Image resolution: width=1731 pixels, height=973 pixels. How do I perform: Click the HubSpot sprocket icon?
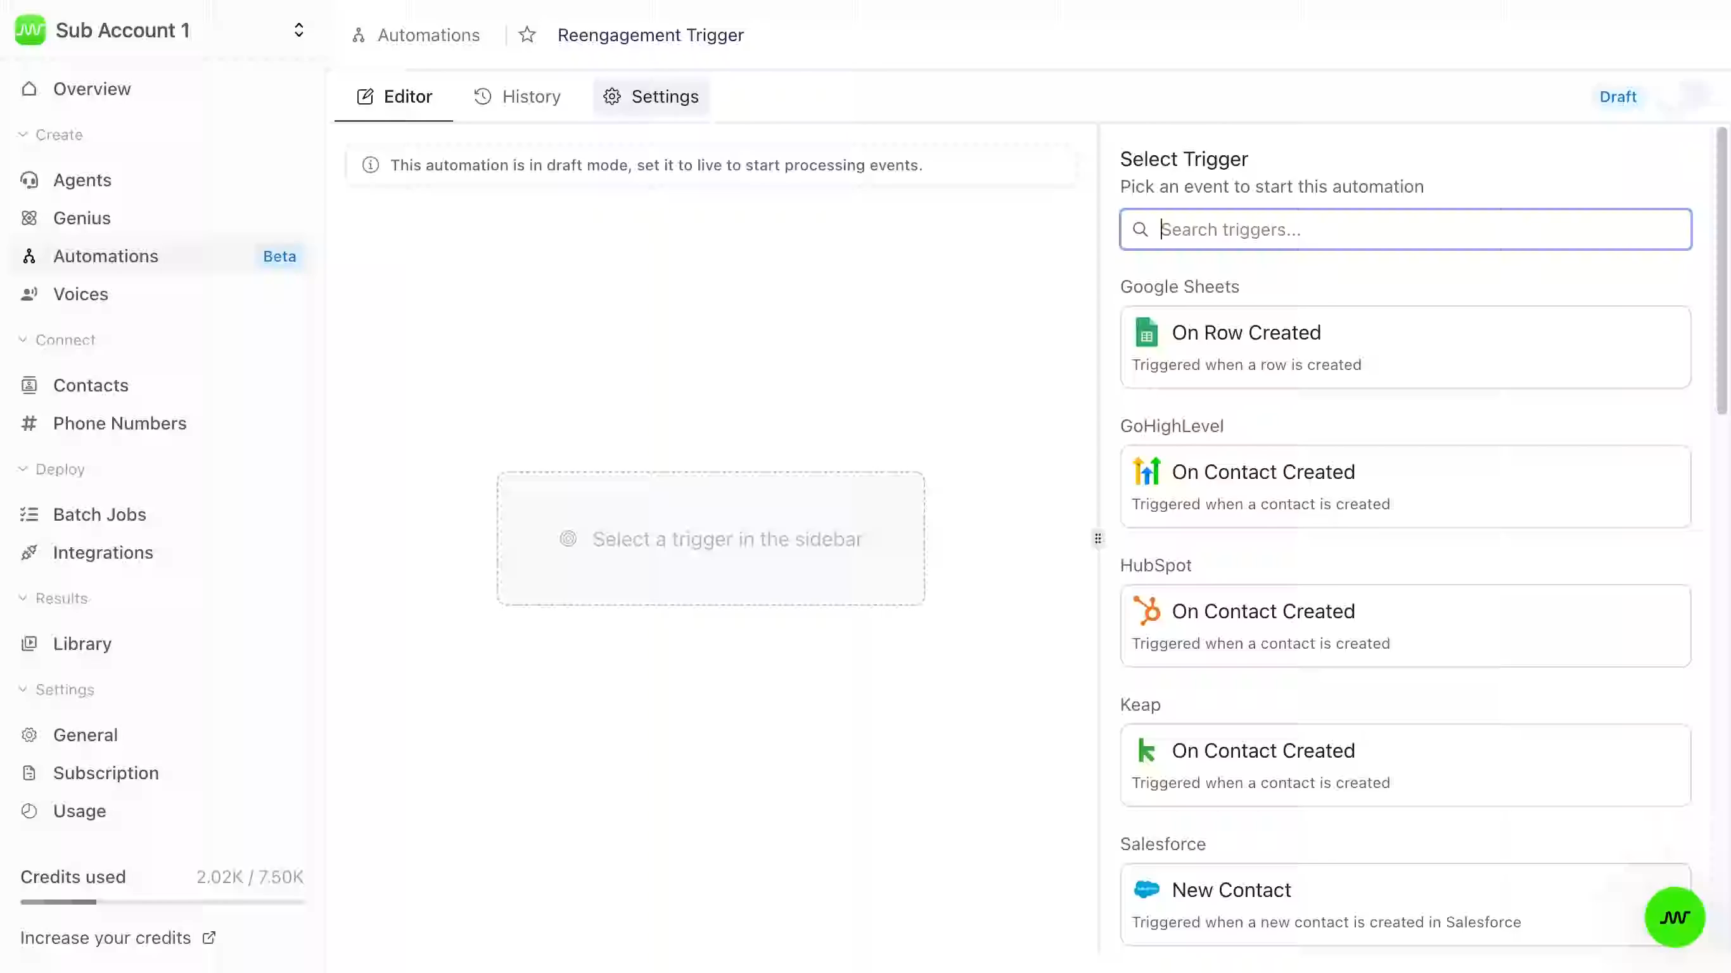point(1146,611)
